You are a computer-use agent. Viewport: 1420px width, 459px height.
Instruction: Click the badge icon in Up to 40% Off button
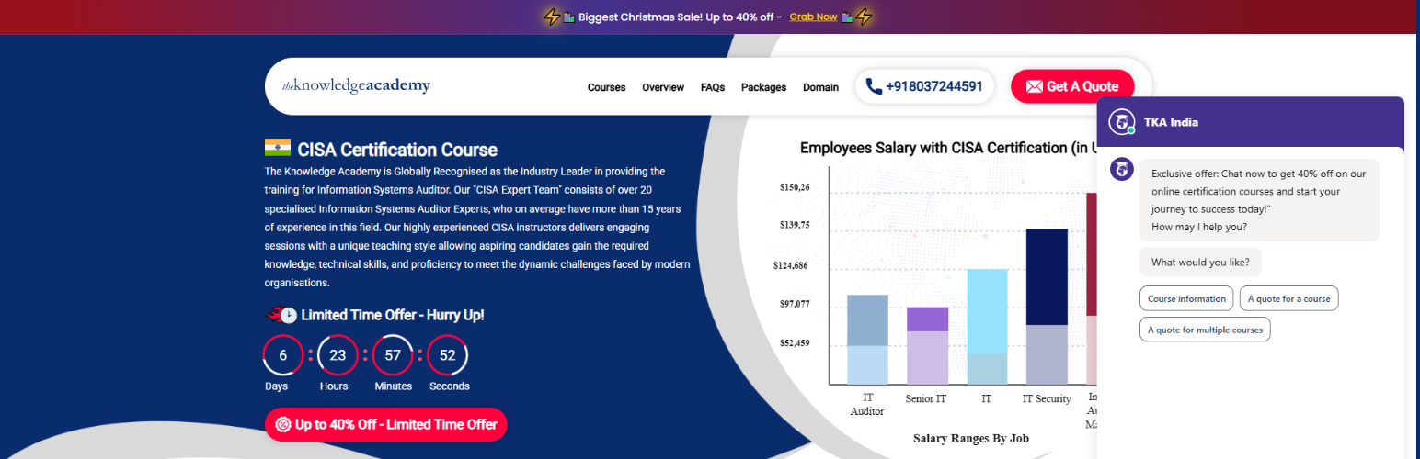[282, 424]
